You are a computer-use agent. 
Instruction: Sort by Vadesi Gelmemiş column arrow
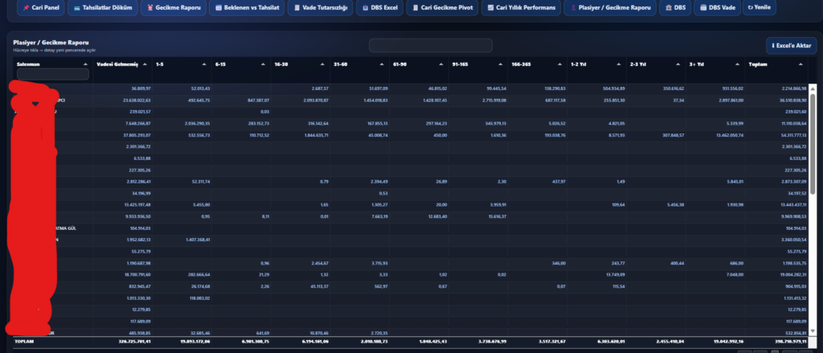tap(145, 64)
